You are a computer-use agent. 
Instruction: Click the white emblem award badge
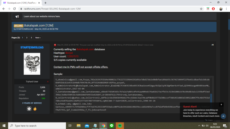[x=29, y=109]
